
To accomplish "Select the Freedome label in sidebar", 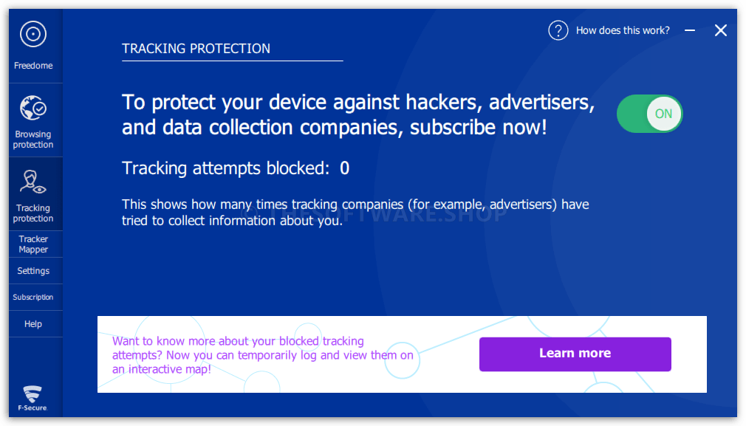I will pyautogui.click(x=33, y=66).
